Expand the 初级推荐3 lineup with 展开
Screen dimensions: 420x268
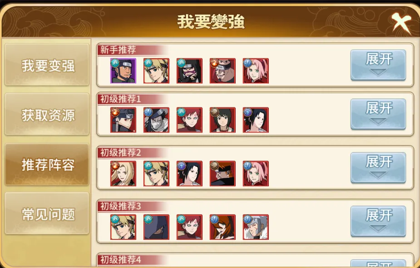pos(378,221)
